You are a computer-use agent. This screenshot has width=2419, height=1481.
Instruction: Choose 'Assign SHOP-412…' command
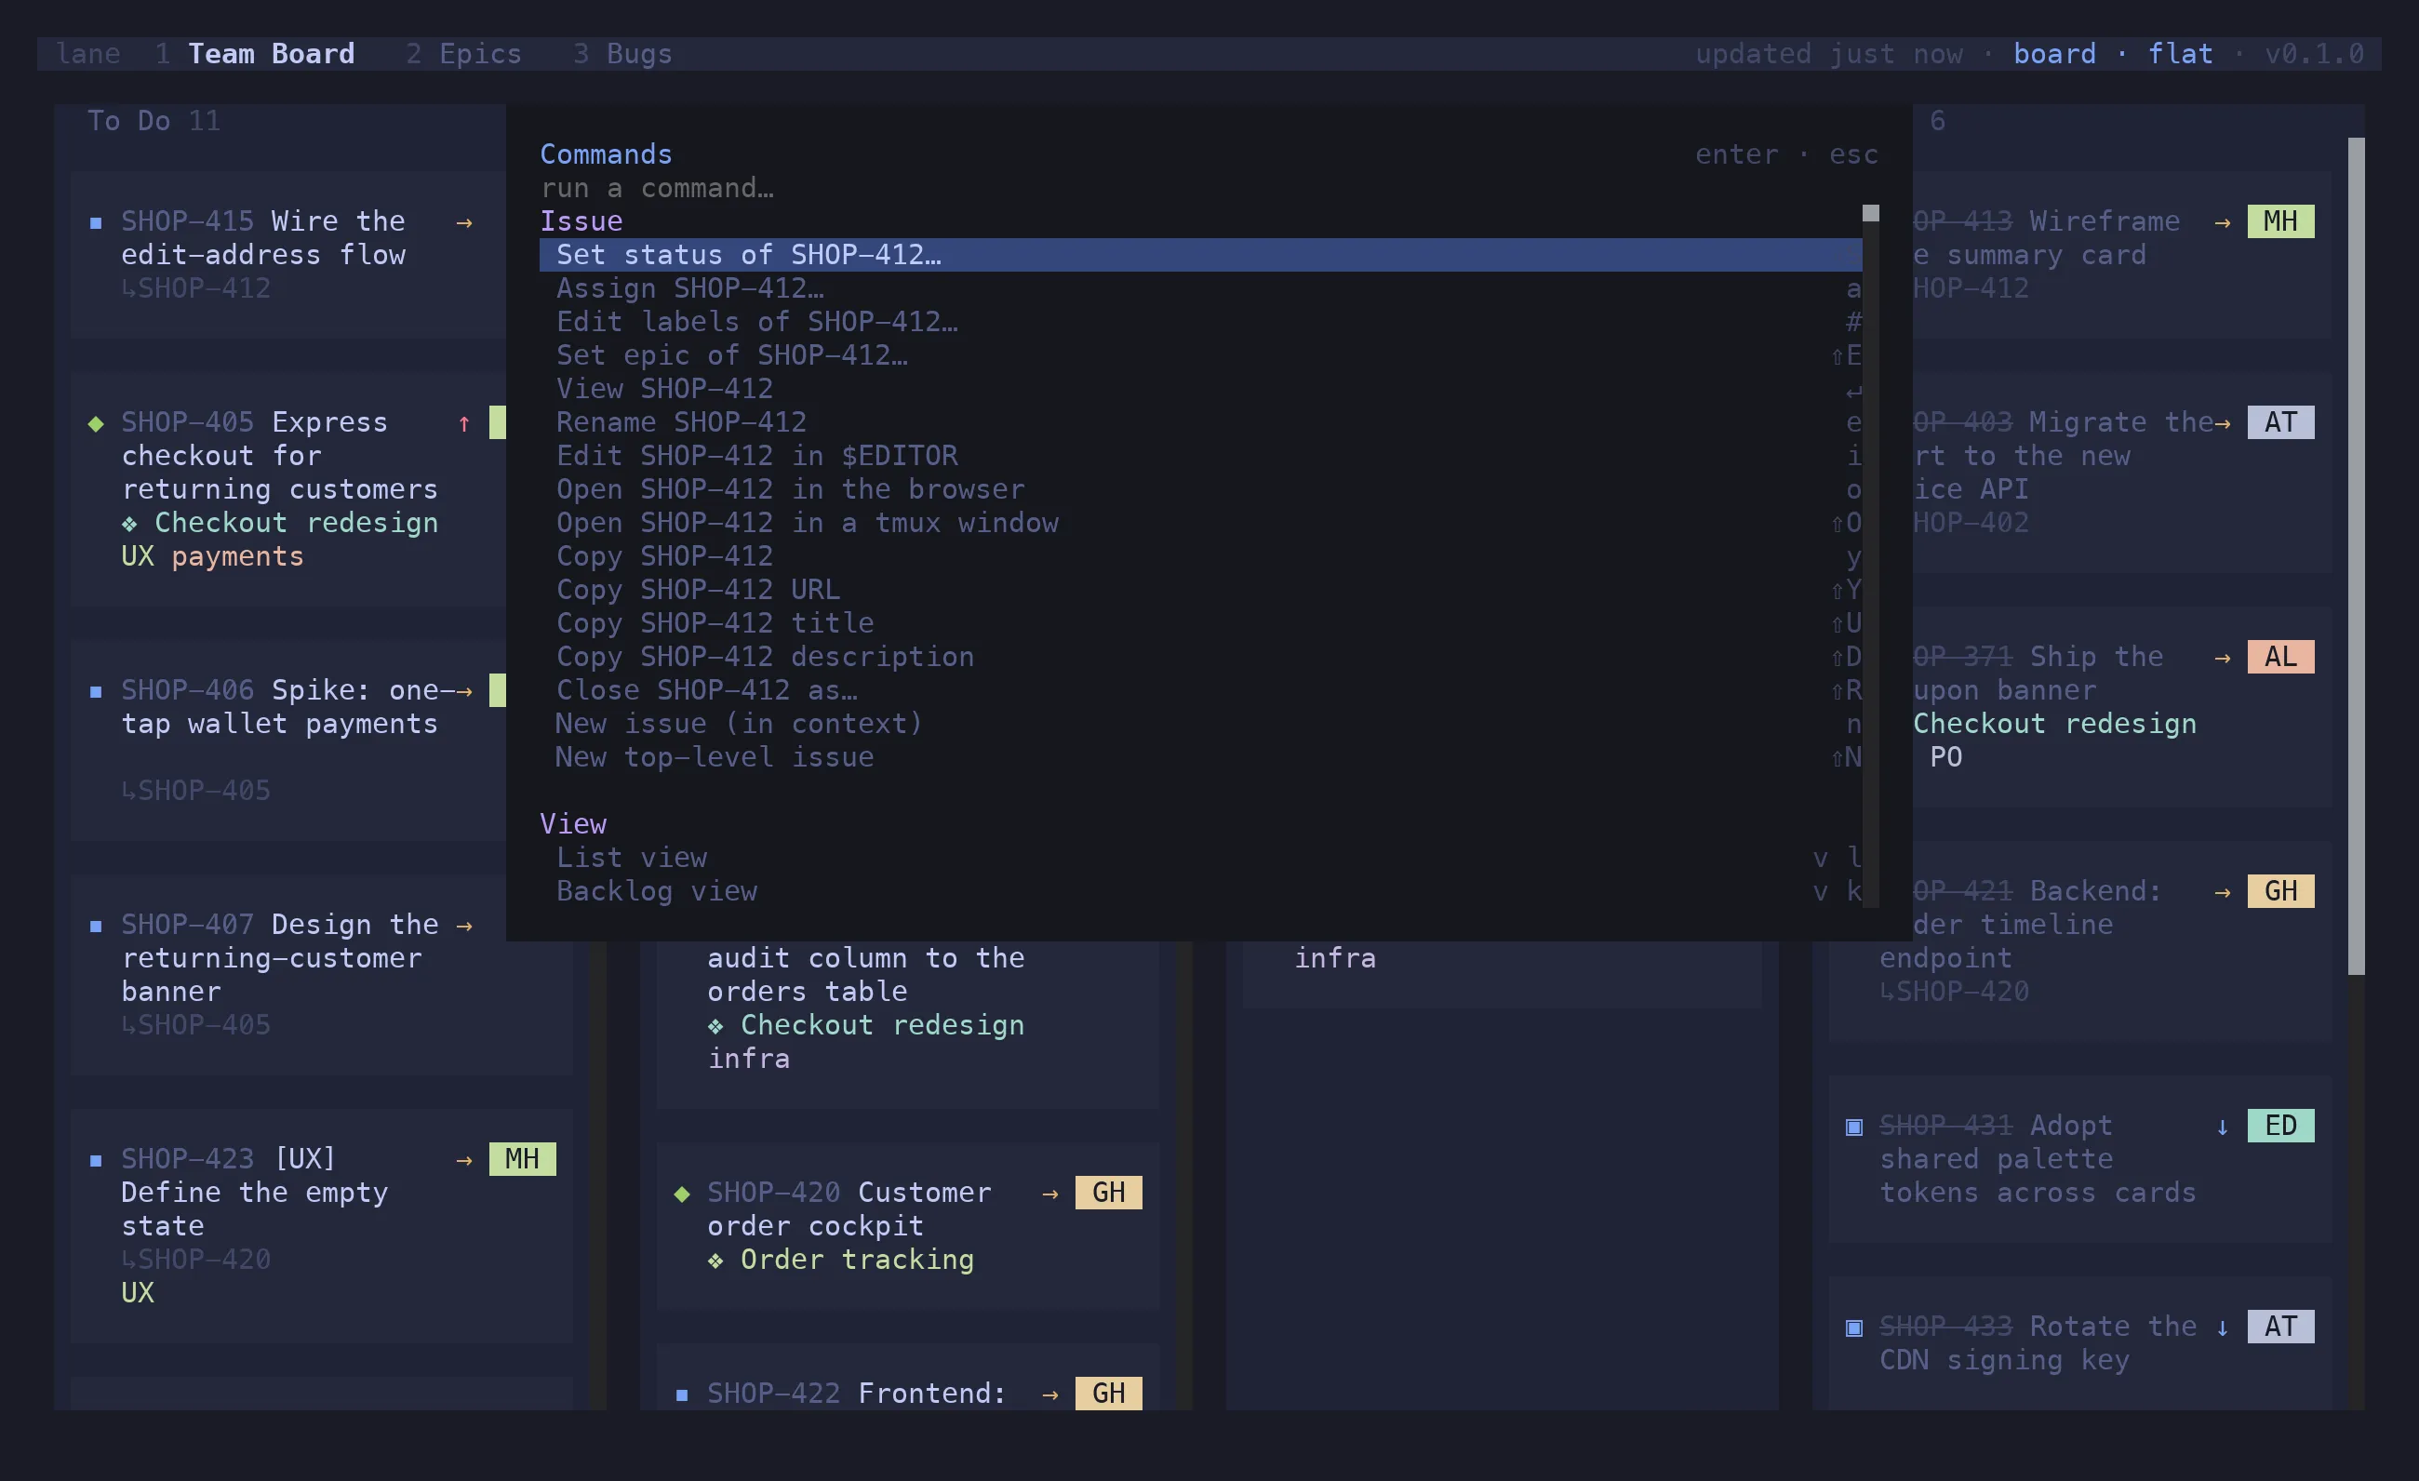click(1199, 288)
